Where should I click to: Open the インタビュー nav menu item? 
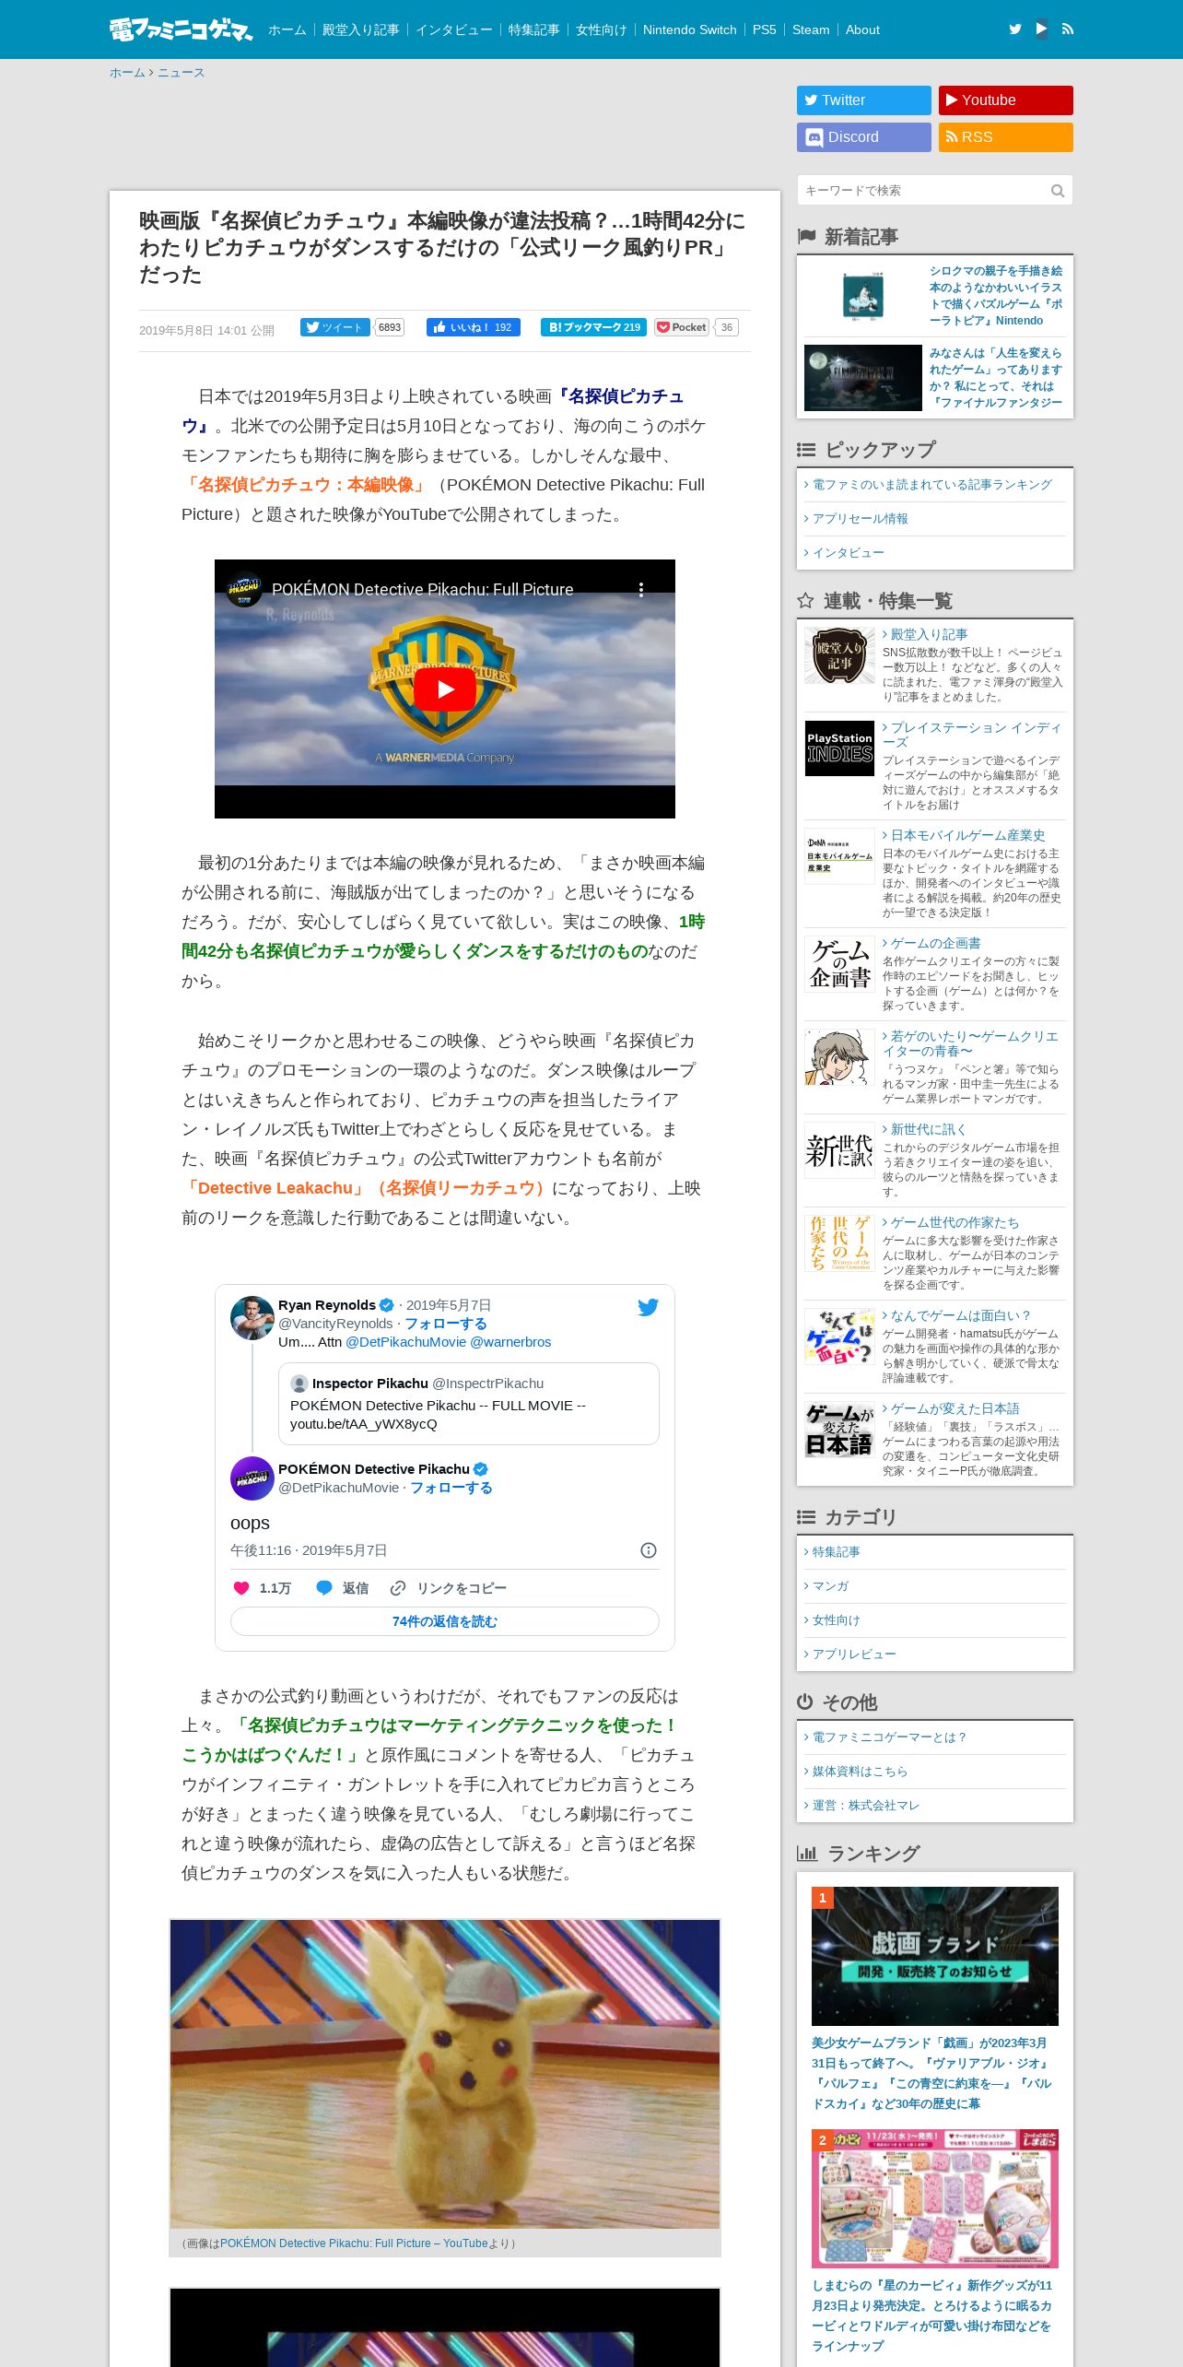(x=453, y=29)
